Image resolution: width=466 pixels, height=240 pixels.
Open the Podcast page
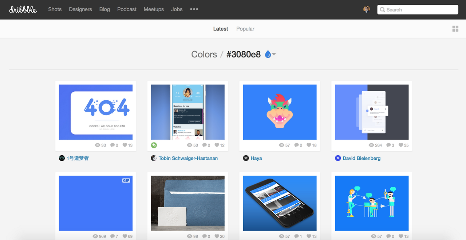[127, 9]
